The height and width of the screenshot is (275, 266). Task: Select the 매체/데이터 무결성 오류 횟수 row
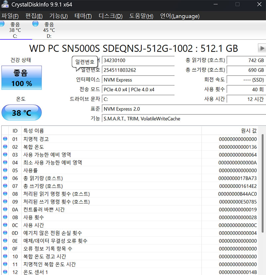pos(130,241)
